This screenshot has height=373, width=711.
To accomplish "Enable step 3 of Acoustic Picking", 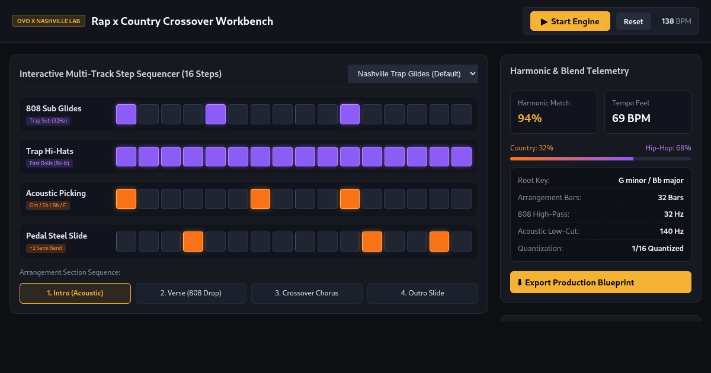I will tap(171, 199).
